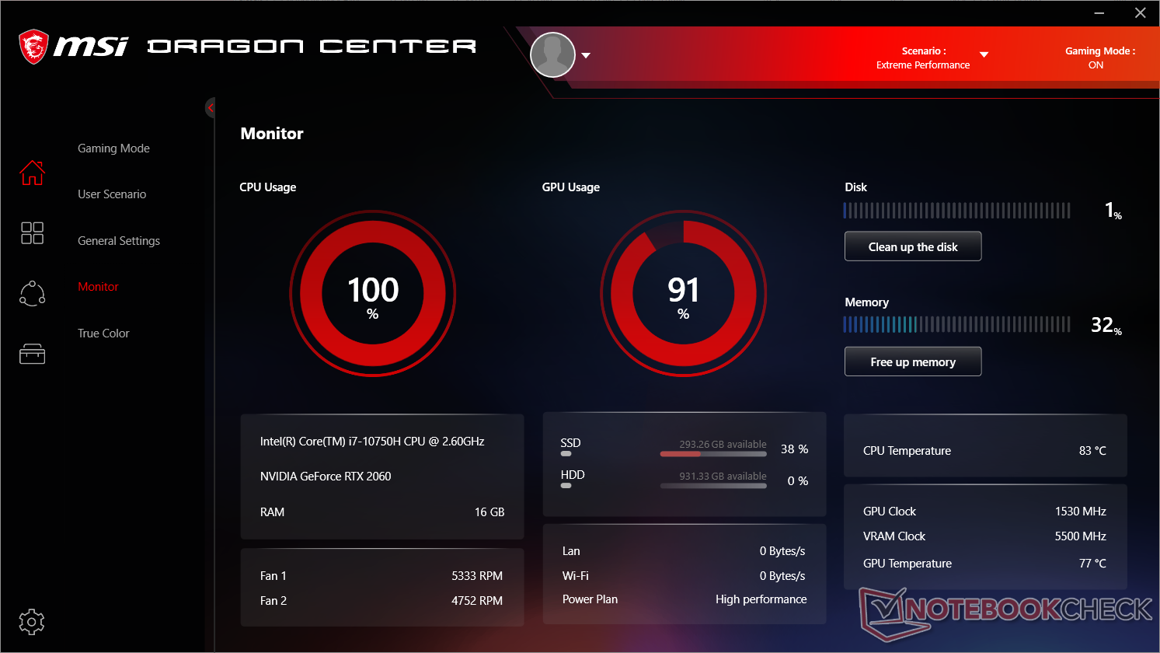Click the Disk 1% reading
Image resolution: width=1160 pixels, height=653 pixels.
(x=1113, y=211)
